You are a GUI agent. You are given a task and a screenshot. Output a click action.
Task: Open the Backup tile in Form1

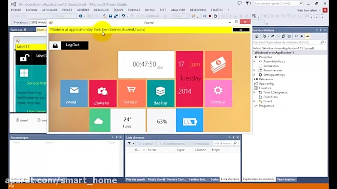click(x=161, y=93)
